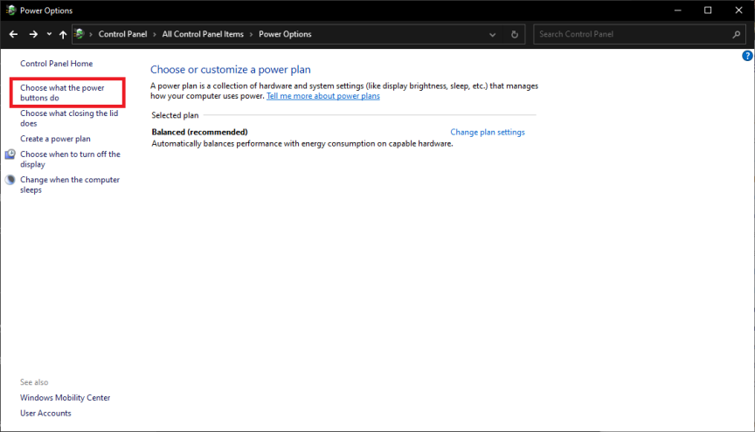Click the Back navigation arrow
Screen dimensions: 755x432
[x=13, y=34]
